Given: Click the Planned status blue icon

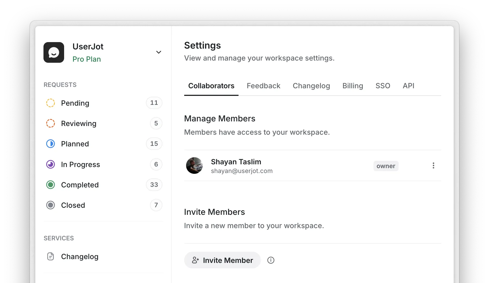Looking at the screenshot, I should coord(51,144).
